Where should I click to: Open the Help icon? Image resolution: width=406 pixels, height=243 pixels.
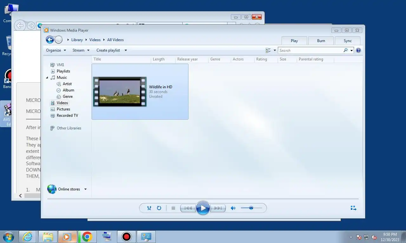pyautogui.click(x=358, y=50)
